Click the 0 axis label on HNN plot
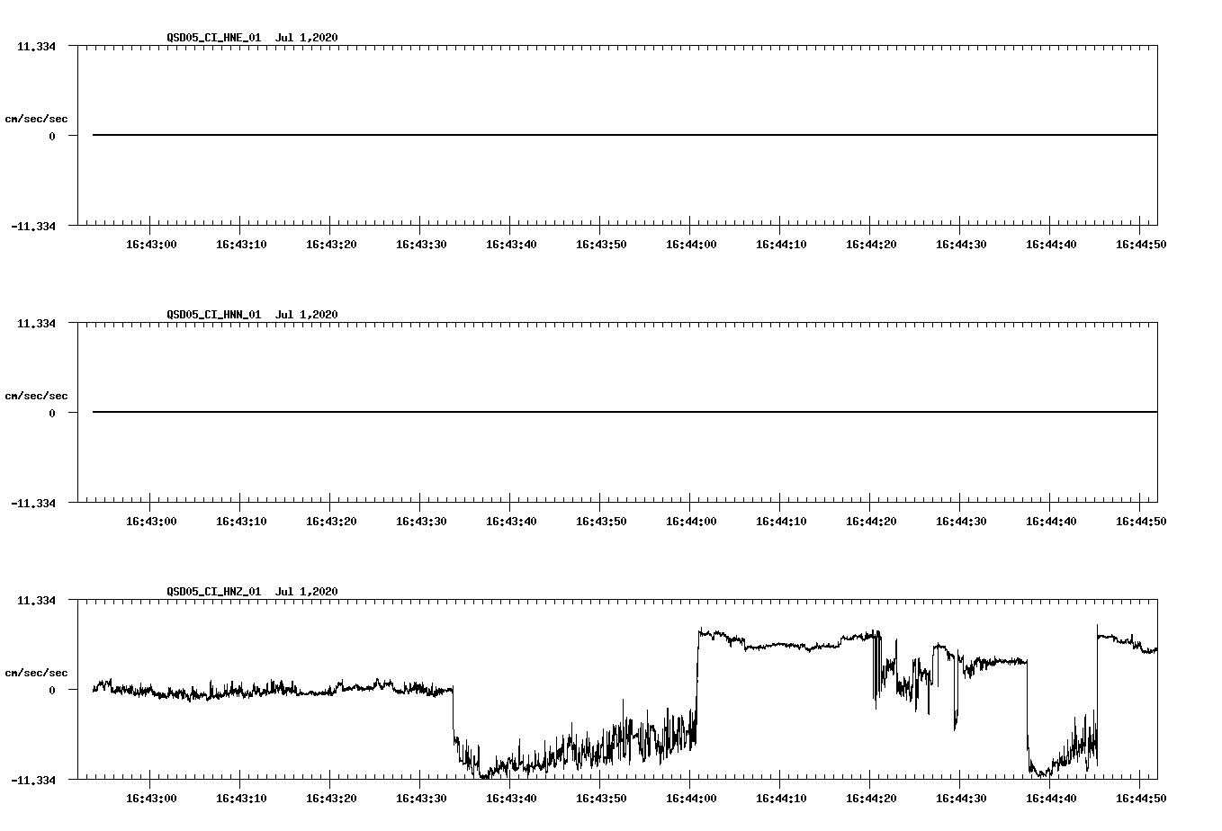 click(52, 413)
